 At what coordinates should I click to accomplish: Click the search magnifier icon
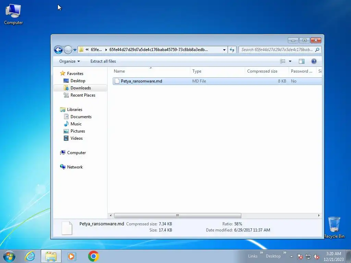tap(317, 50)
